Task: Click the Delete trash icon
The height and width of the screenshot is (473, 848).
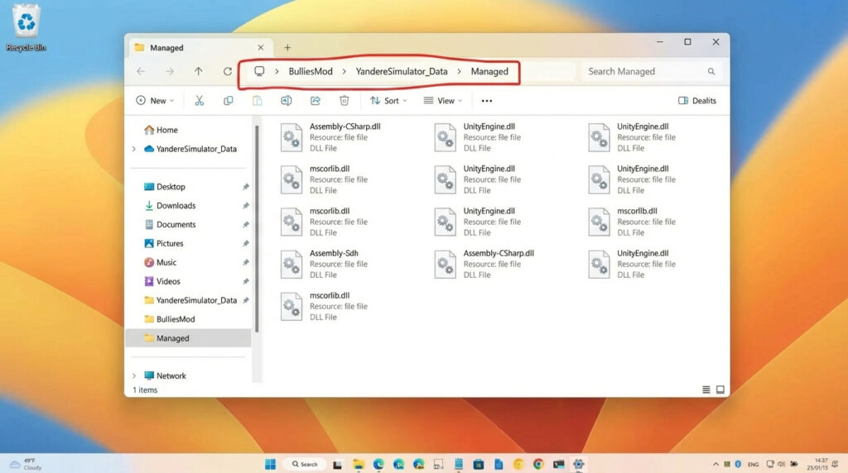Action: pos(344,101)
